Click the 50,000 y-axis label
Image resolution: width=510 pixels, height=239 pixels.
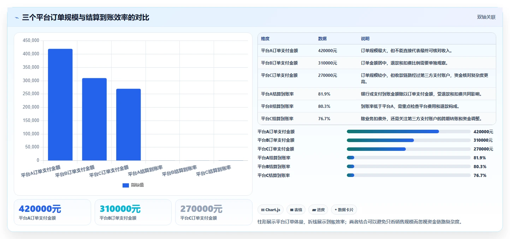click(32, 147)
